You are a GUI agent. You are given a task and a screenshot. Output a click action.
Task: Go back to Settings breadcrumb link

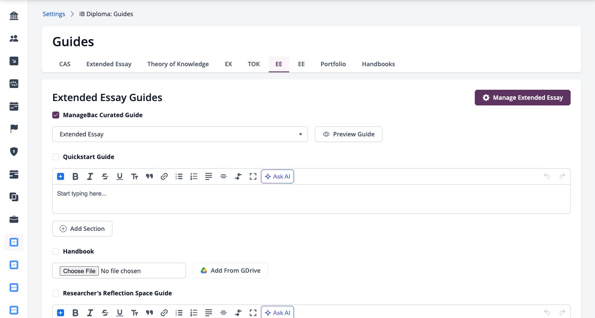pyautogui.click(x=54, y=14)
